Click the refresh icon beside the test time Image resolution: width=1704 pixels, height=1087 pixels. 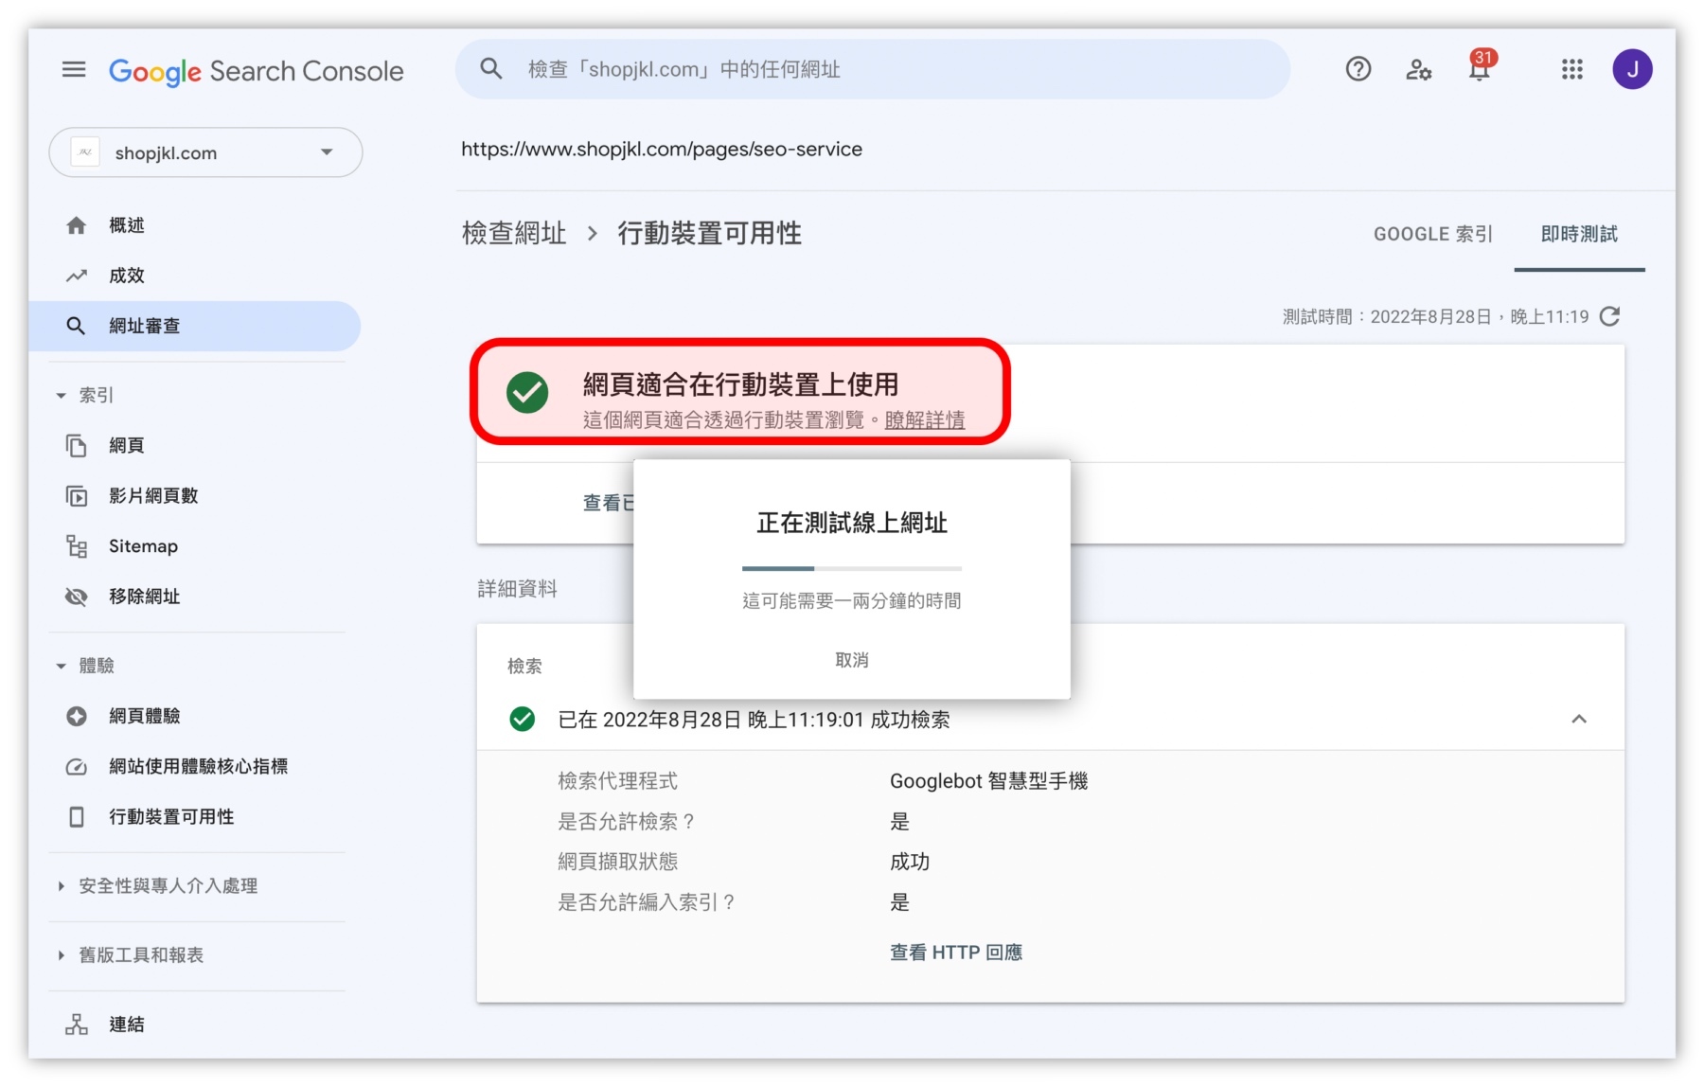coord(1610,316)
